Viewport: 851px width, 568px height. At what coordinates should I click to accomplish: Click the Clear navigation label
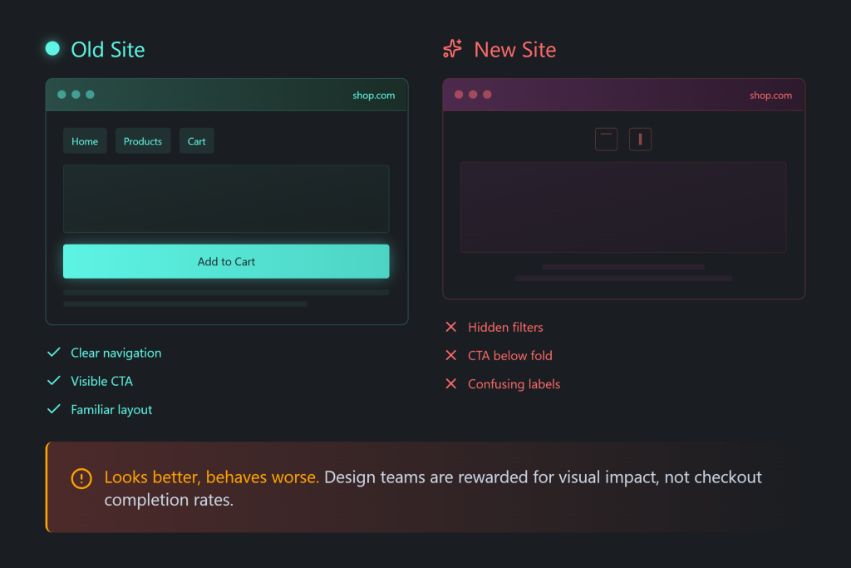[x=116, y=353]
